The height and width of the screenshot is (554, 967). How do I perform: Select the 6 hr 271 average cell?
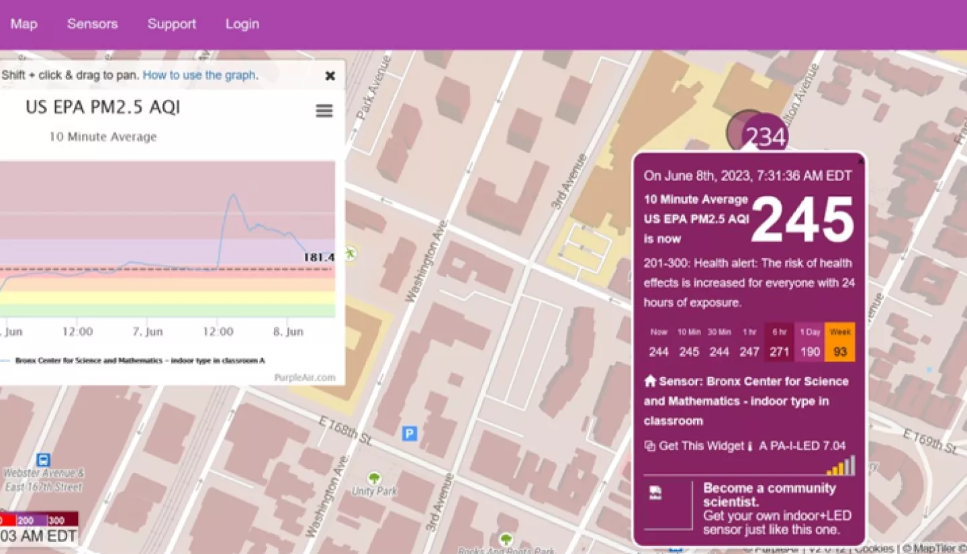tap(780, 343)
